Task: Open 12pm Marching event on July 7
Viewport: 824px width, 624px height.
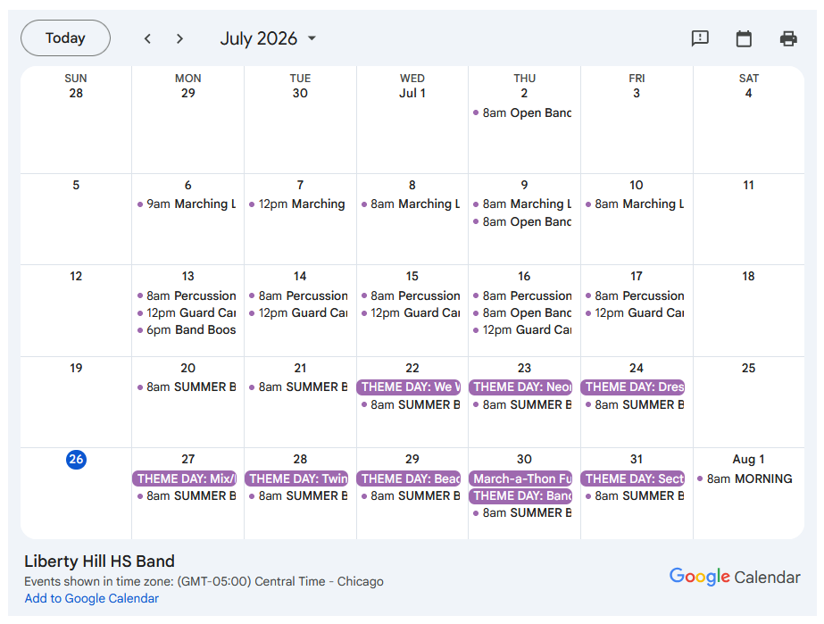Action: click(x=298, y=204)
